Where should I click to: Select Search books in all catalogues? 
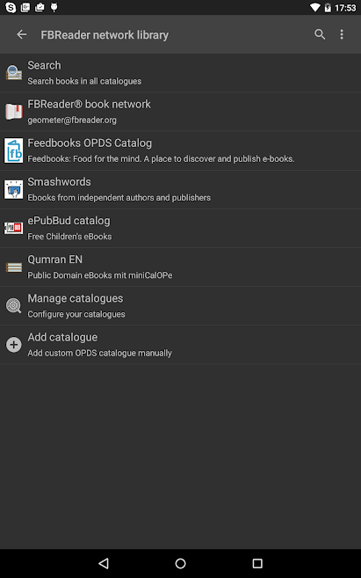tap(180, 73)
